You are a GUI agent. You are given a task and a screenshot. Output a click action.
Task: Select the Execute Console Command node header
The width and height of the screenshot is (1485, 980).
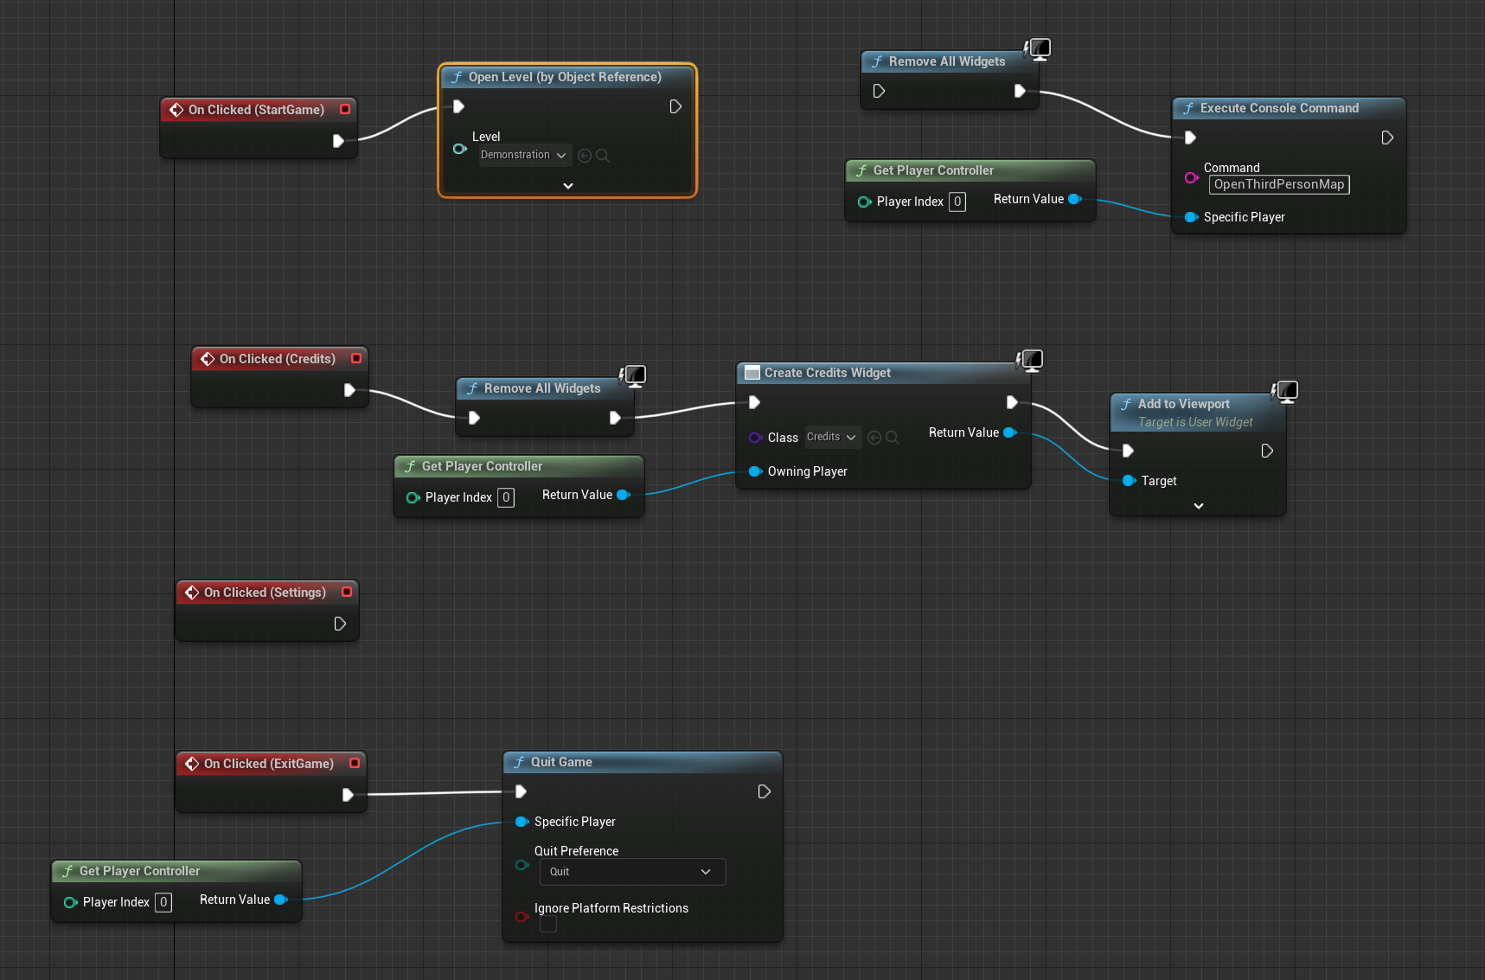click(1278, 108)
